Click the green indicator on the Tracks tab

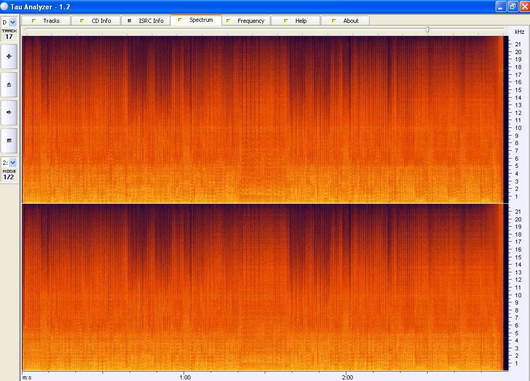click(x=34, y=21)
